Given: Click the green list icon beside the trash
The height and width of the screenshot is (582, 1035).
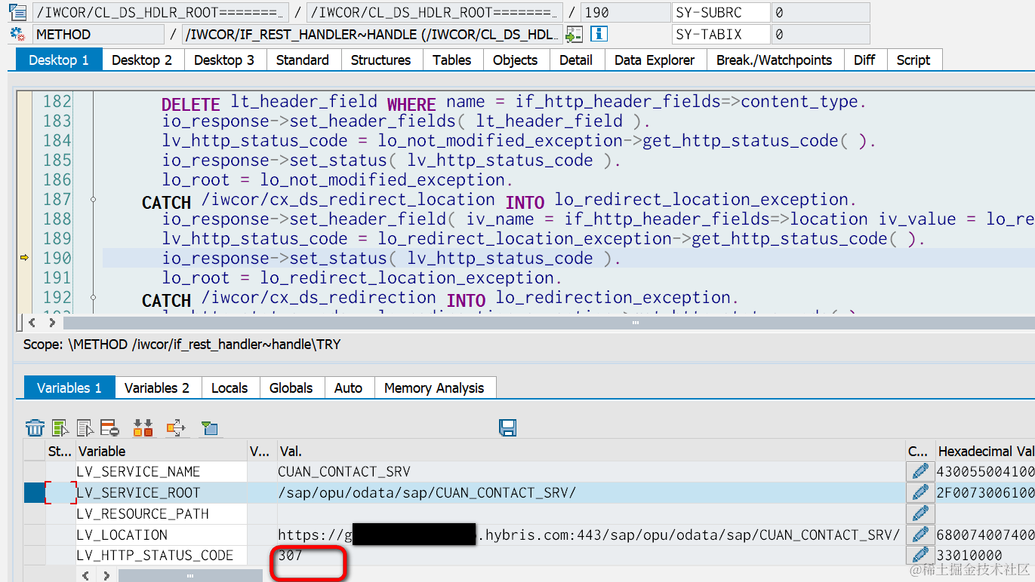Looking at the screenshot, I should pyautogui.click(x=61, y=428).
